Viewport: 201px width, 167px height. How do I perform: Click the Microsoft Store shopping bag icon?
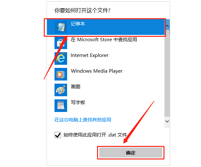pyautogui.click(x=61, y=43)
